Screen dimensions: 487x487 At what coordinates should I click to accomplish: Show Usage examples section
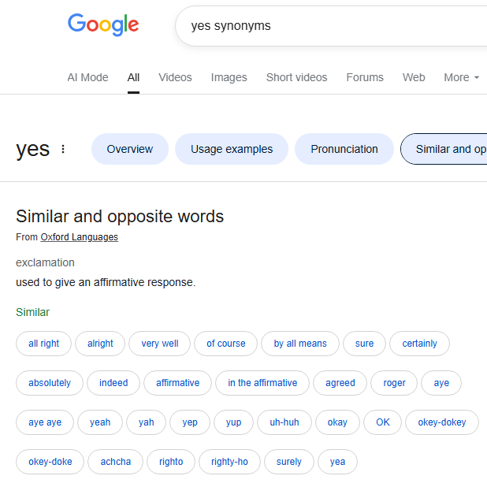click(232, 149)
